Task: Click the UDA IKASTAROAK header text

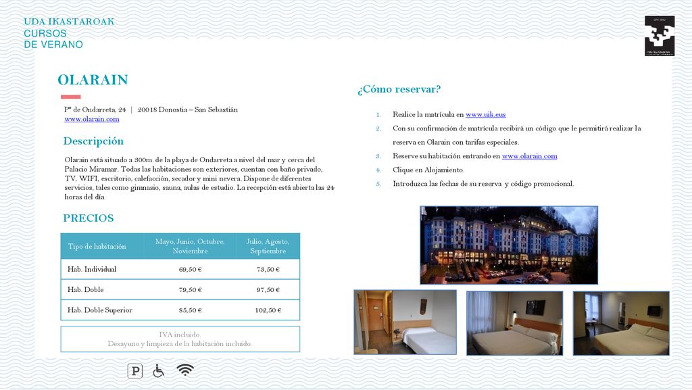Action: click(x=69, y=22)
